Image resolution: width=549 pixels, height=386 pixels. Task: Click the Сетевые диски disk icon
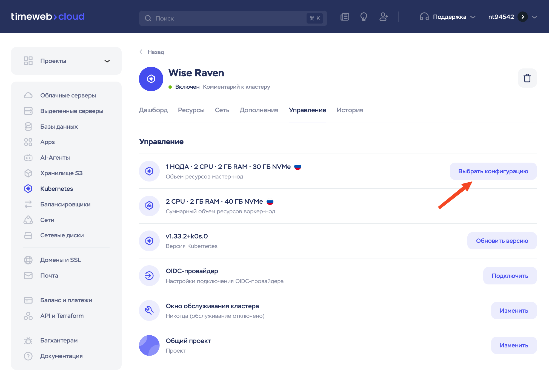tap(28, 235)
